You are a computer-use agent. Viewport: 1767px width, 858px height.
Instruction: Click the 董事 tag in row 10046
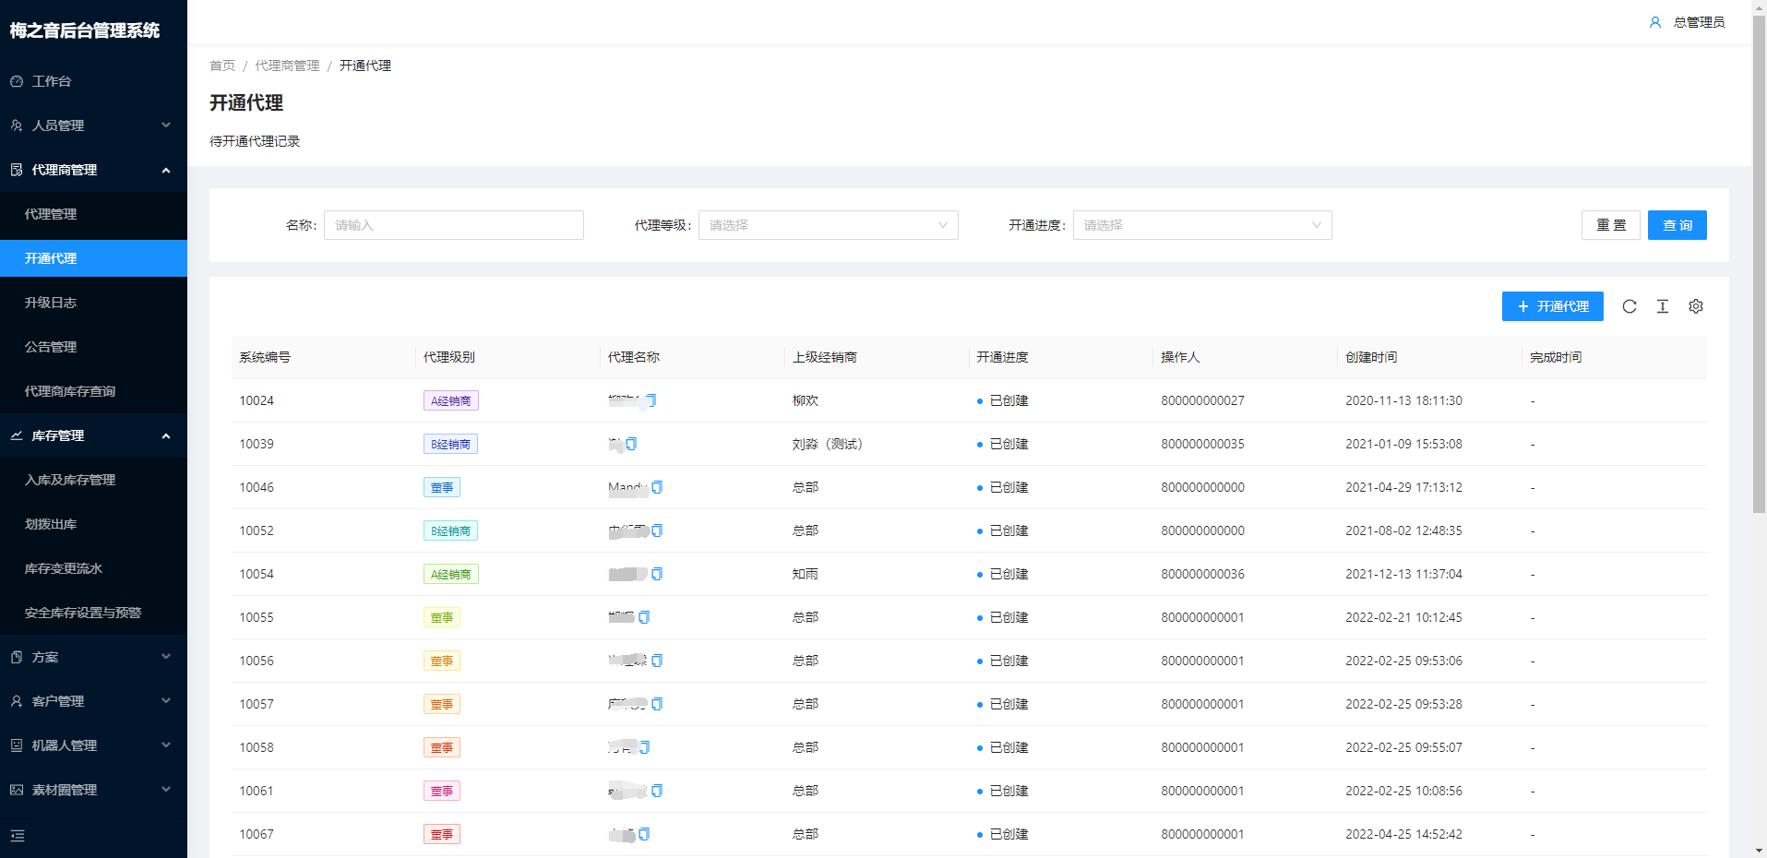[441, 487]
